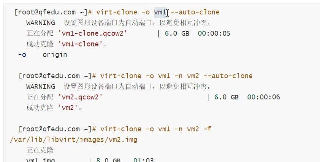Click the -f flag in the third command
This screenshot has width=320, height=162.
pos(207,129)
